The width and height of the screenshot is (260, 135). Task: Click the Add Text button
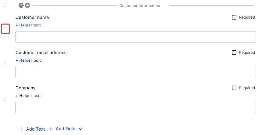[32, 129]
